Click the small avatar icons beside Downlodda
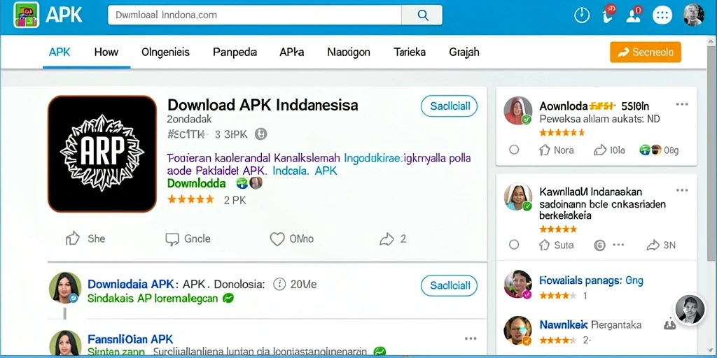 [249, 184]
